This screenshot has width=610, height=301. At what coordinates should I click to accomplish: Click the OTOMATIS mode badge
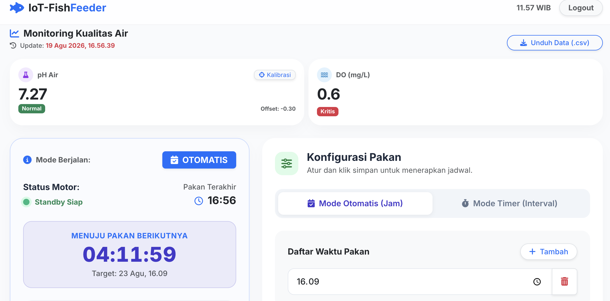(x=199, y=160)
